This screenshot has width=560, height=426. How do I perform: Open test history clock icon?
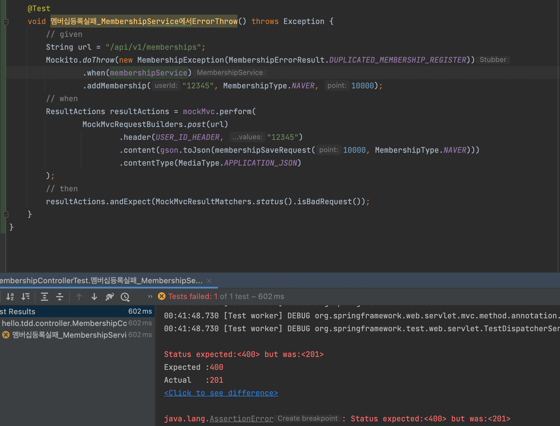[125, 297]
